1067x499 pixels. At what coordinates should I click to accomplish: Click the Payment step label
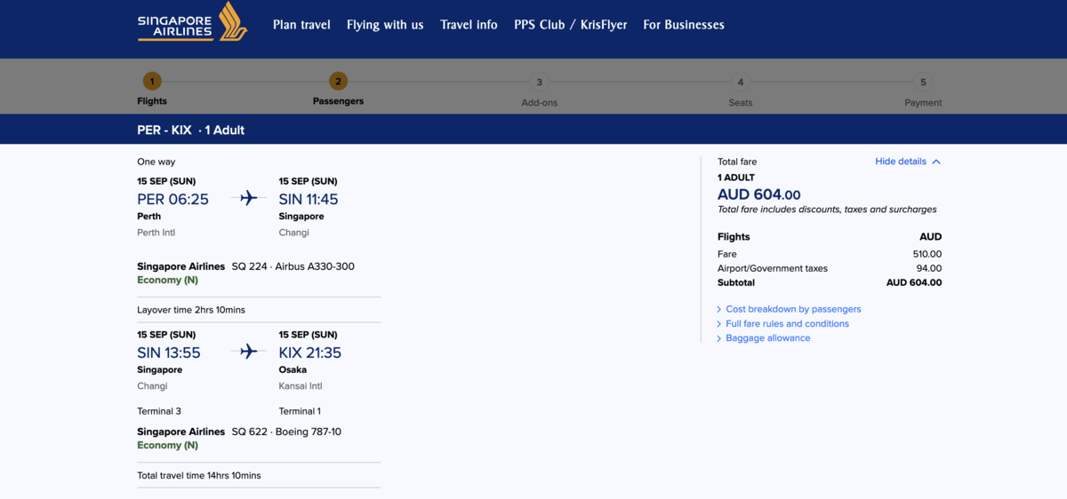(923, 103)
